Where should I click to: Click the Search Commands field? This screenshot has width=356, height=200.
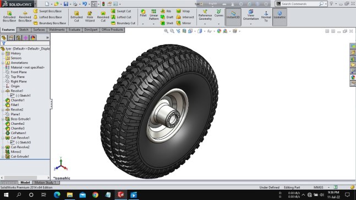300,4
